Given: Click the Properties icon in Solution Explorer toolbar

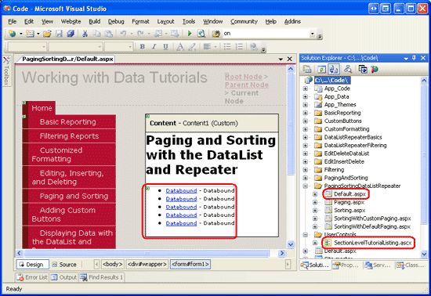Looking at the screenshot, I should coord(306,69).
